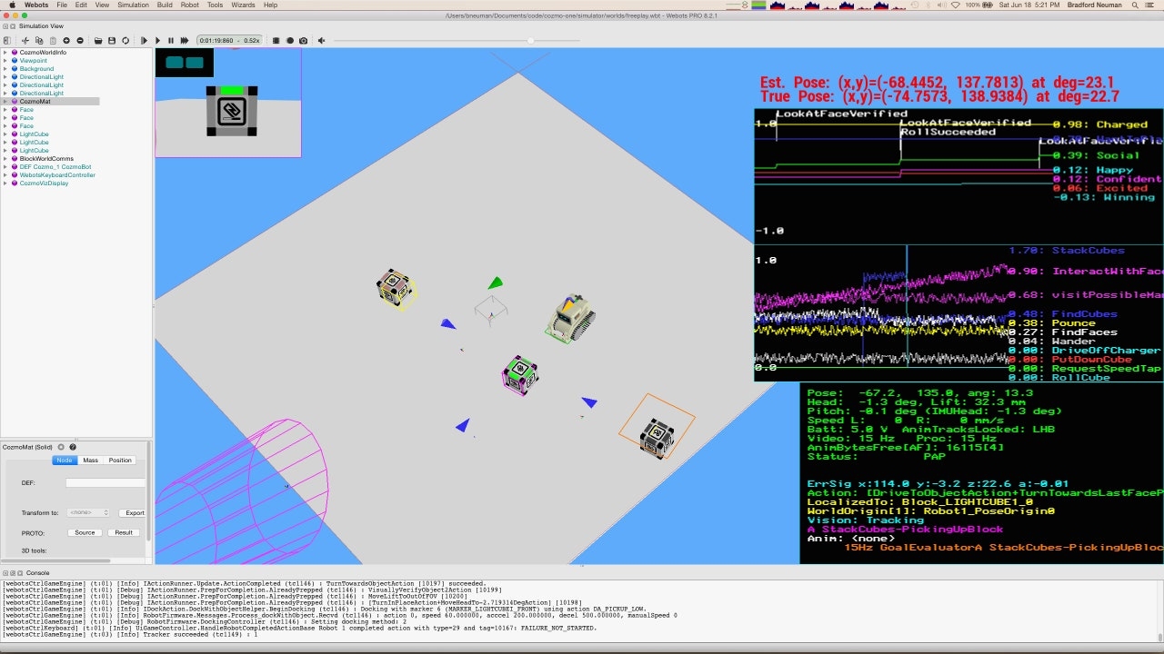The width and height of the screenshot is (1164, 654).
Task: Run the simulation in real-time
Action: tap(157, 40)
